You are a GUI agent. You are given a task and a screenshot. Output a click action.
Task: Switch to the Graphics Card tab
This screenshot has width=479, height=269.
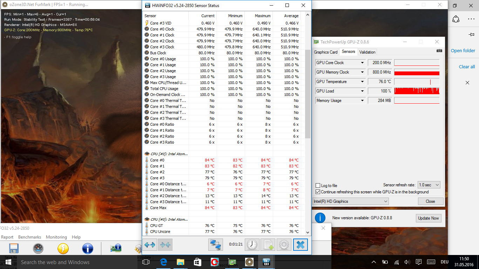326,52
